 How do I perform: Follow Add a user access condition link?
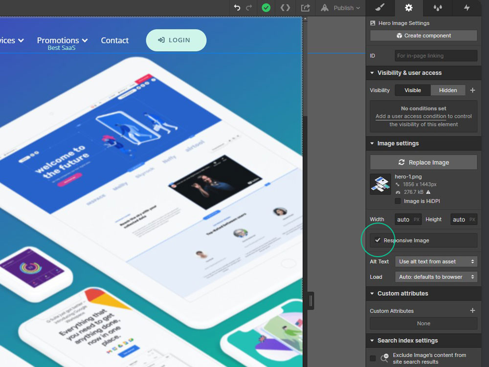pyautogui.click(x=411, y=116)
